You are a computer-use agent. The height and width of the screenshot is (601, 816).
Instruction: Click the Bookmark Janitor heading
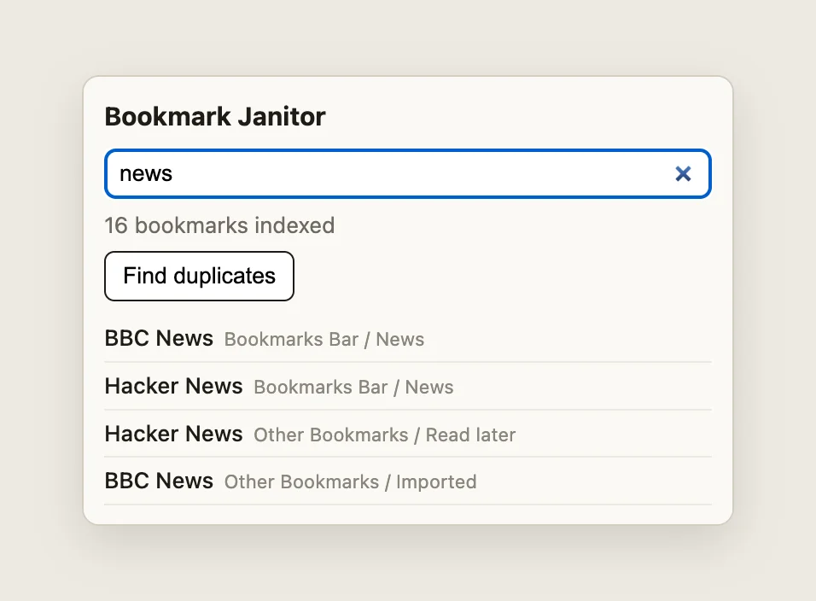215,116
